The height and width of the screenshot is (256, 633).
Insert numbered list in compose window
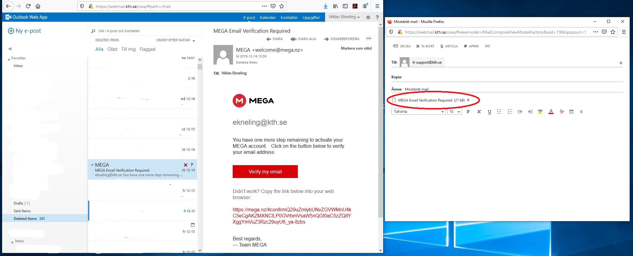[510, 112]
